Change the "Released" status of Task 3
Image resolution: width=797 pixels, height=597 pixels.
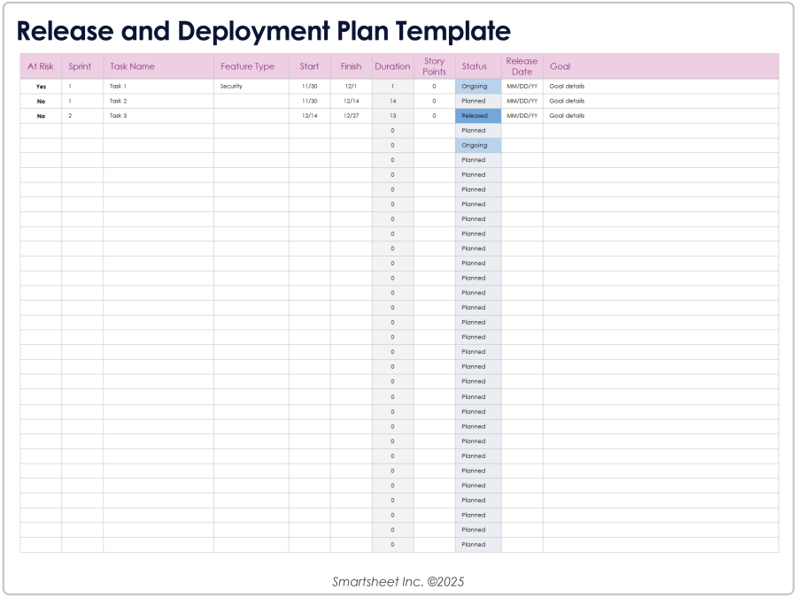(476, 115)
